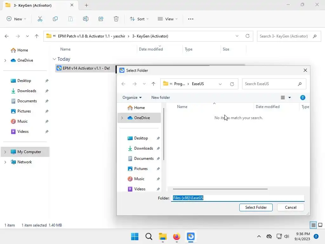Close the 3- KeyGen (Activator) tab
325x244 pixels.
pos(72,5)
